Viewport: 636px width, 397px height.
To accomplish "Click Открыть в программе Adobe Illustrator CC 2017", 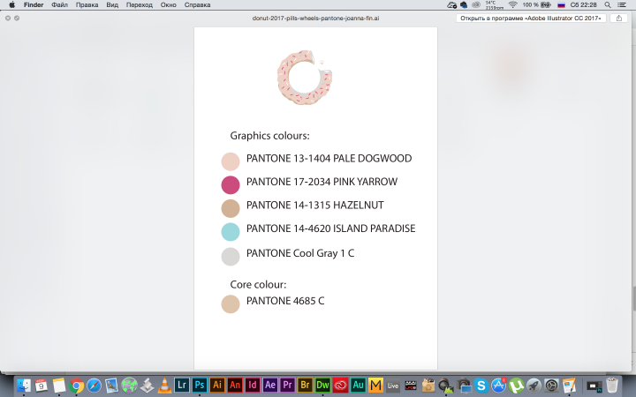I will [531, 19].
